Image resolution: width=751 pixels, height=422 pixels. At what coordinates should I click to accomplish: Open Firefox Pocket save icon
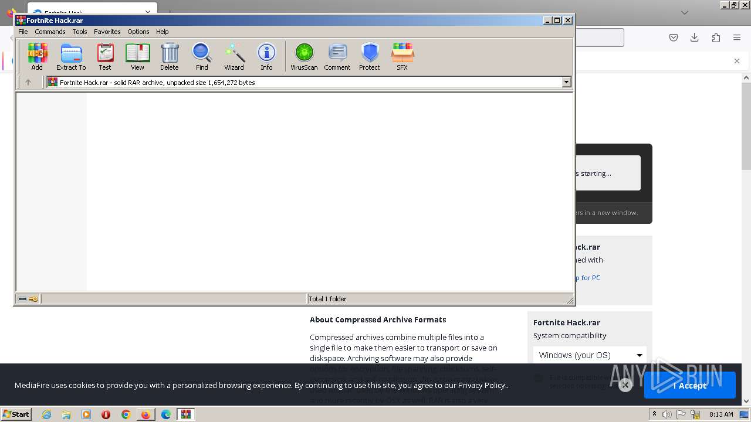coord(674,38)
